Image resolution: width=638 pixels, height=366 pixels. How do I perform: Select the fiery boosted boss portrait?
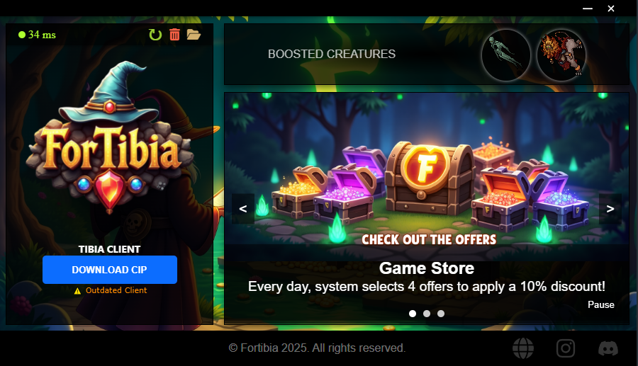coord(561,55)
